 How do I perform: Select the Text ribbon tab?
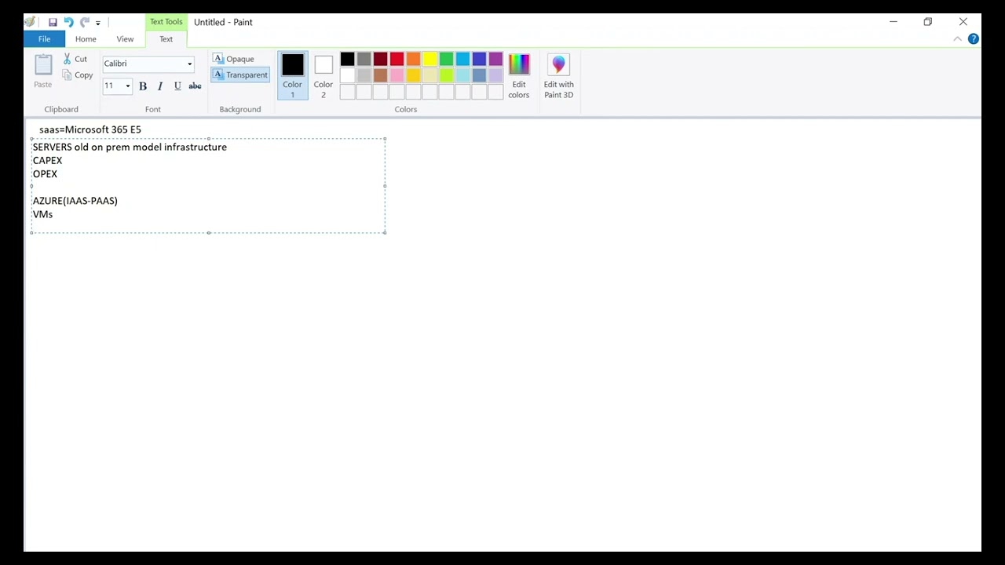166,39
